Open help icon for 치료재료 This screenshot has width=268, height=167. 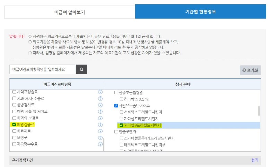(100, 131)
